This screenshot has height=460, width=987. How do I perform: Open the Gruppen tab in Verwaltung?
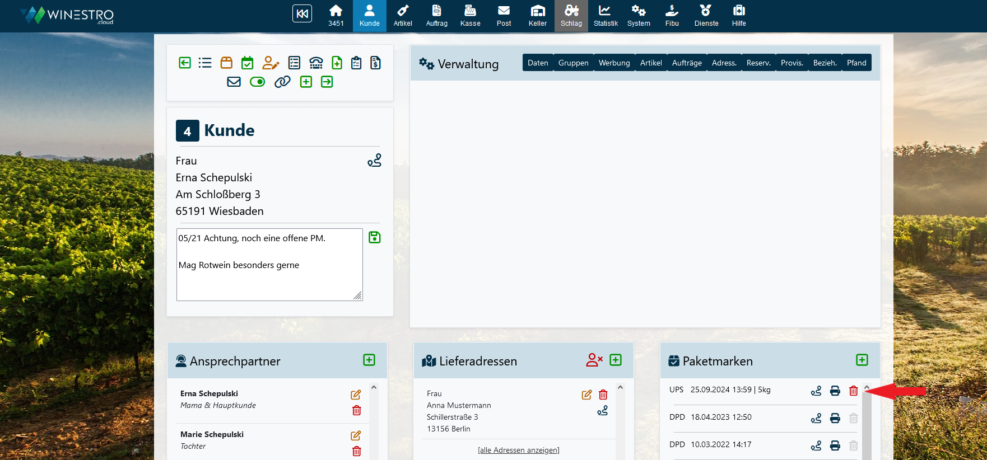click(573, 63)
